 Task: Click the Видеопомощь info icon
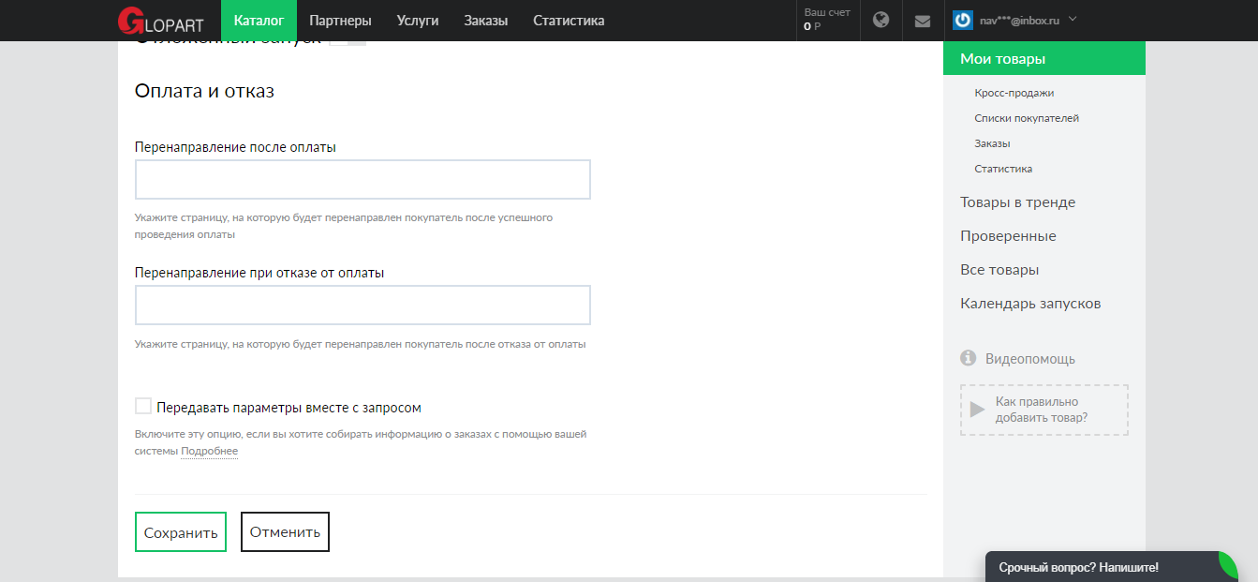(969, 358)
